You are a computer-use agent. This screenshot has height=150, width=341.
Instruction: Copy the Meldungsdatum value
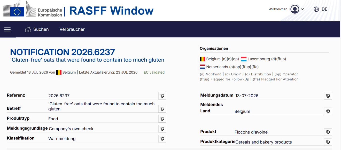(328, 96)
